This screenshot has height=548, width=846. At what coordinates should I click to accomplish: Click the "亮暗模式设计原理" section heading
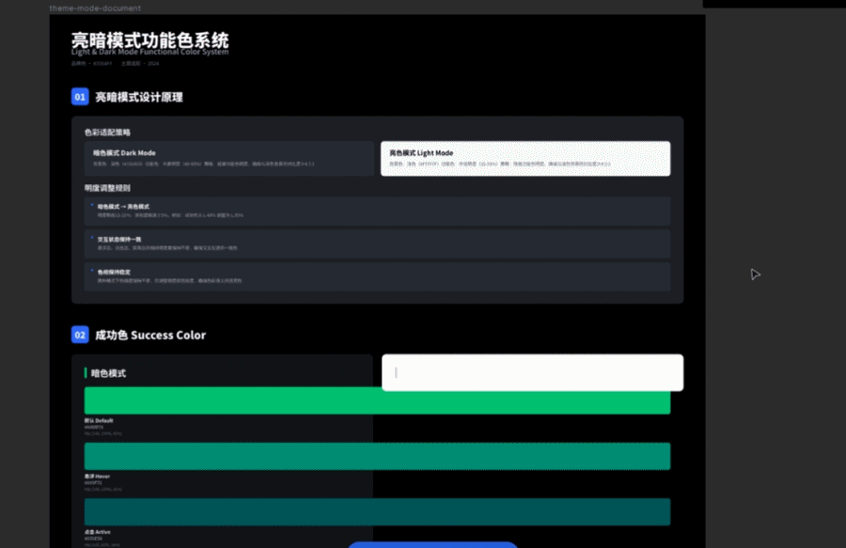tap(141, 97)
